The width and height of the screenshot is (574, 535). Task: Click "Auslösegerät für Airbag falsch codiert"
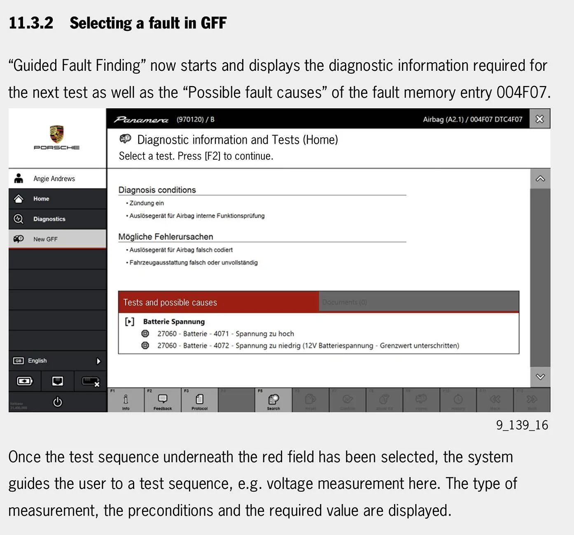pos(181,250)
